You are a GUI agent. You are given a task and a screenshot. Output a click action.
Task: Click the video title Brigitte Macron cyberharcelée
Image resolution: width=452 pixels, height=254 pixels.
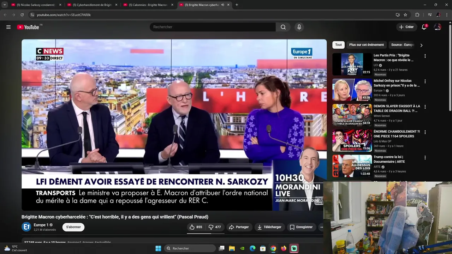click(x=115, y=217)
